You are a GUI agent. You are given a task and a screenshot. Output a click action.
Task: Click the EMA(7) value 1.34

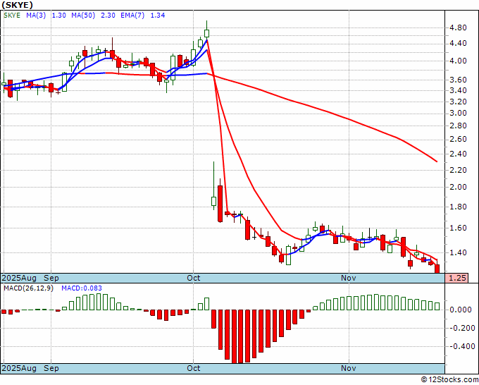click(x=158, y=16)
